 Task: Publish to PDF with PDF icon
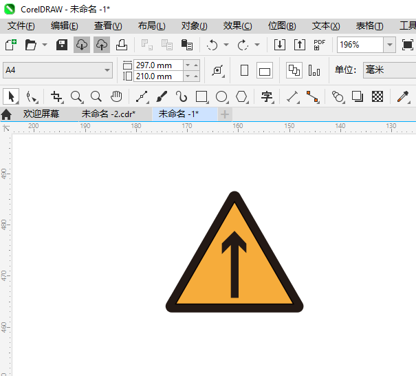pyautogui.click(x=320, y=45)
